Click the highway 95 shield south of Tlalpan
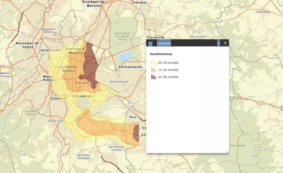Image resolution: width=283 pixels, height=173 pixels. 60,151
